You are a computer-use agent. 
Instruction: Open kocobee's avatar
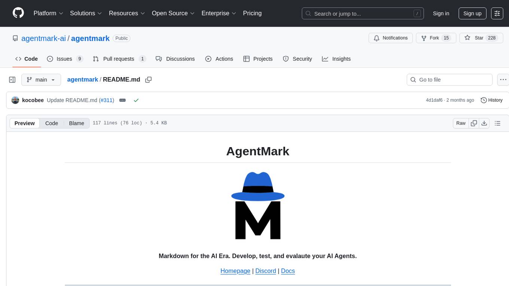click(15, 100)
